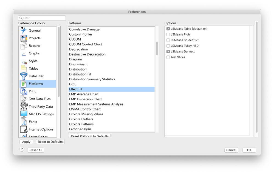Focus the Filter search field
274x173 pixels.
pos(42,18)
